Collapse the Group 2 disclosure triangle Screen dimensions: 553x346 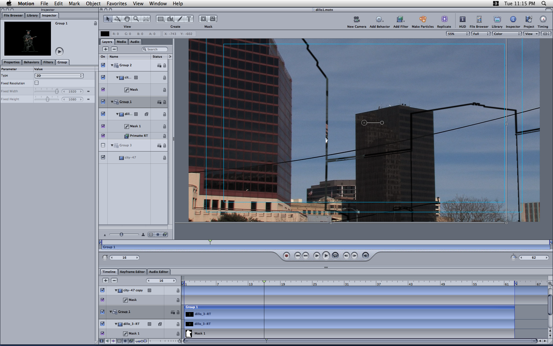(112, 65)
